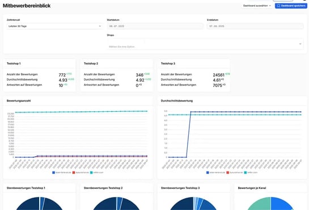Click the Enddatum date field
The height and width of the screenshot is (210, 309).
point(255,26)
